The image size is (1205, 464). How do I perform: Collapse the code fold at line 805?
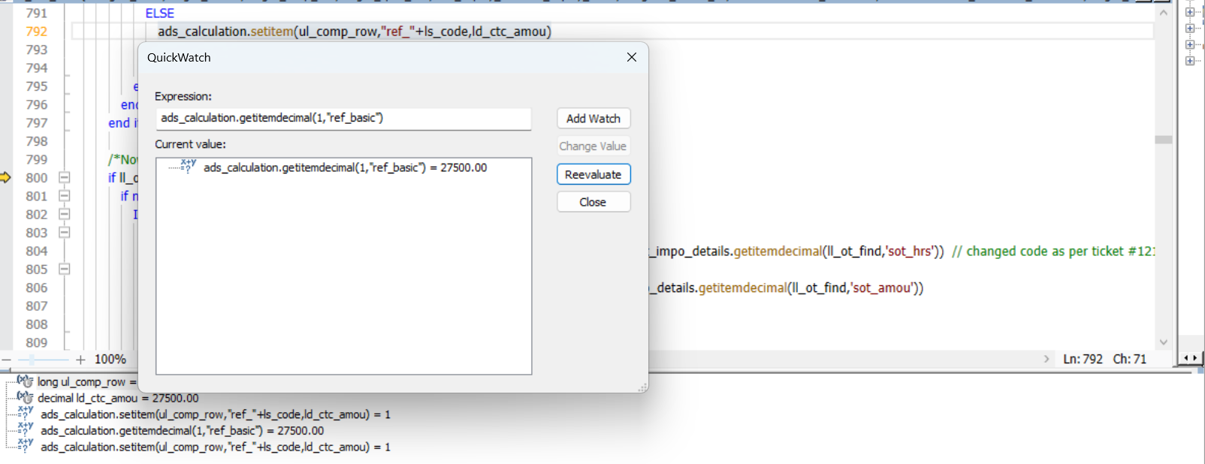point(65,270)
